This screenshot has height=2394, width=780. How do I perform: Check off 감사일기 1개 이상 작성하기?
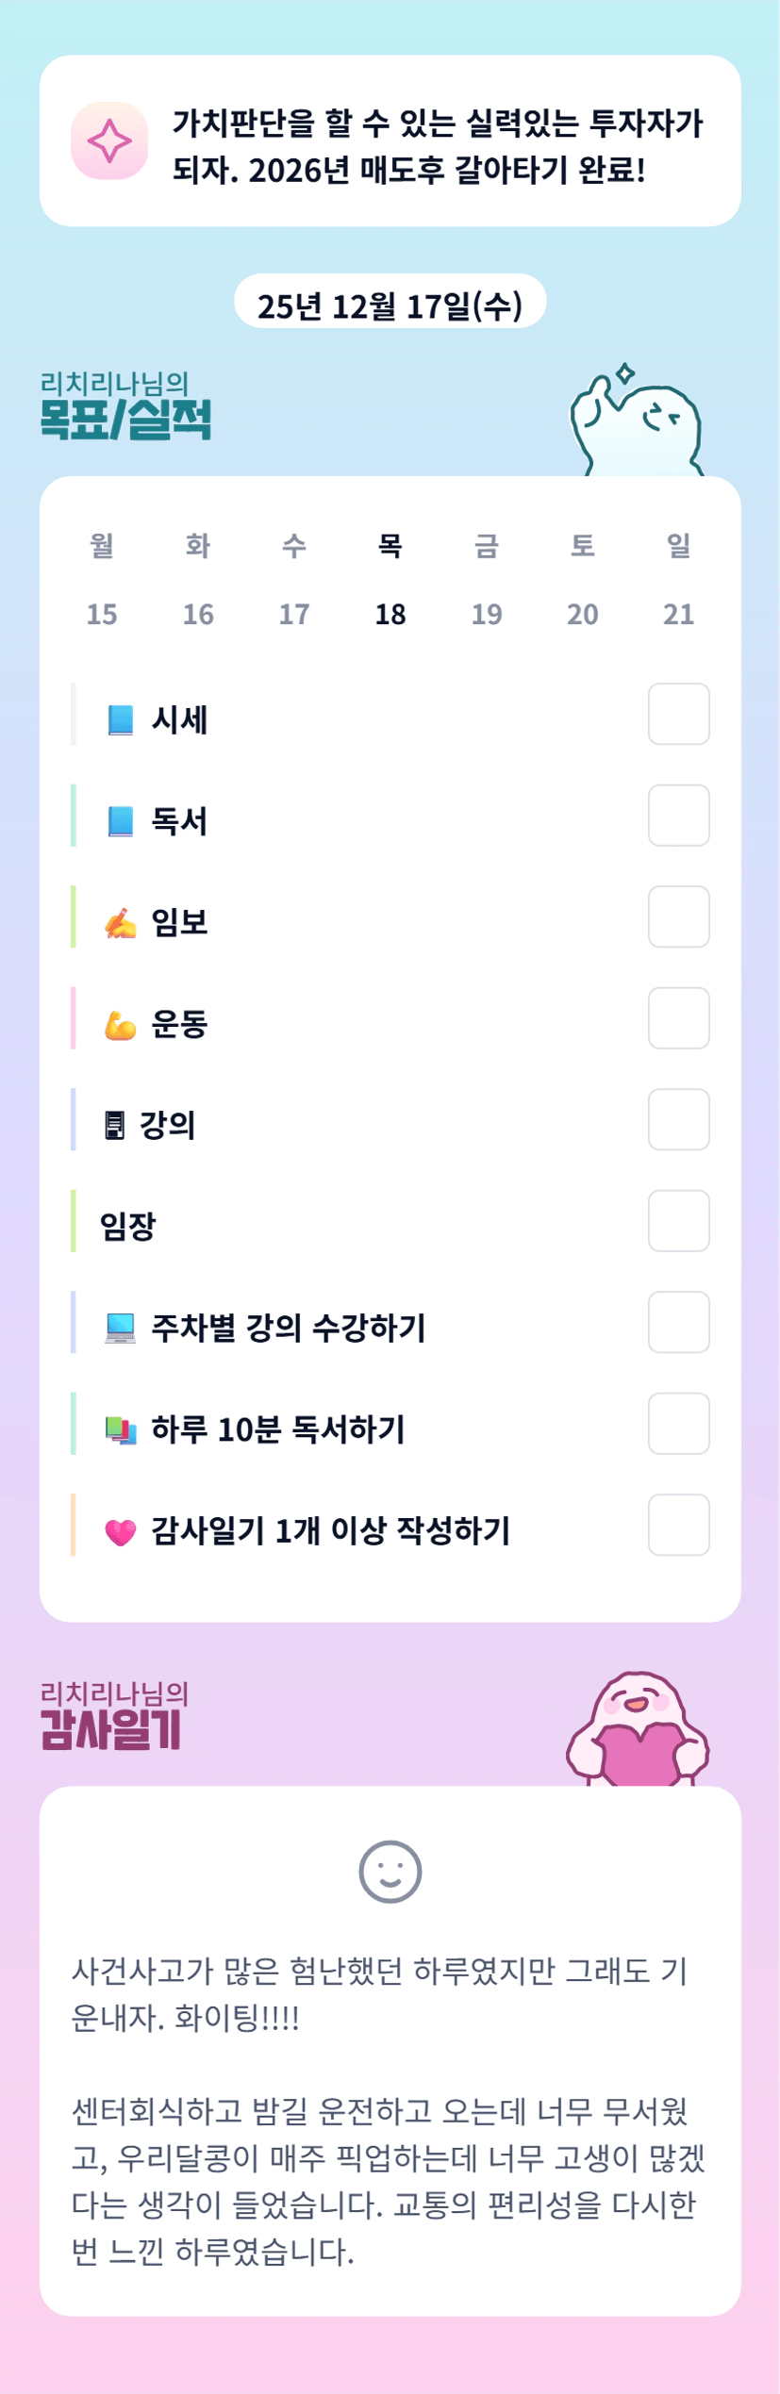[678, 1525]
